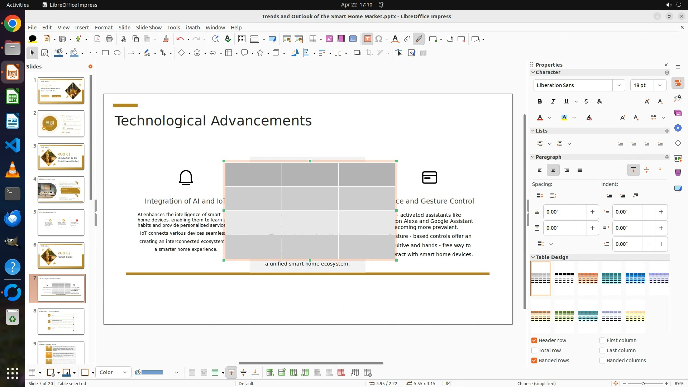Open the Slide Show menu
Image resolution: width=688 pixels, height=387 pixels.
pos(149,28)
